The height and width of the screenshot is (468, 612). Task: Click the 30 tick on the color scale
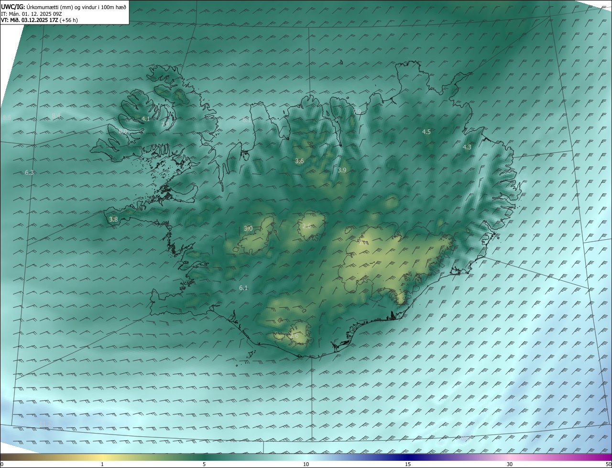(510, 464)
